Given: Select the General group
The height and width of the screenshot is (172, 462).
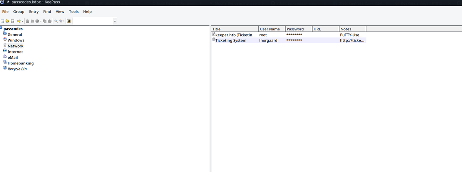Looking at the screenshot, I should point(15,35).
